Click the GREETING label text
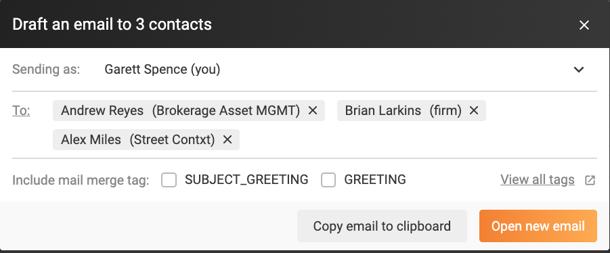This screenshot has height=253, width=610. [x=375, y=179]
